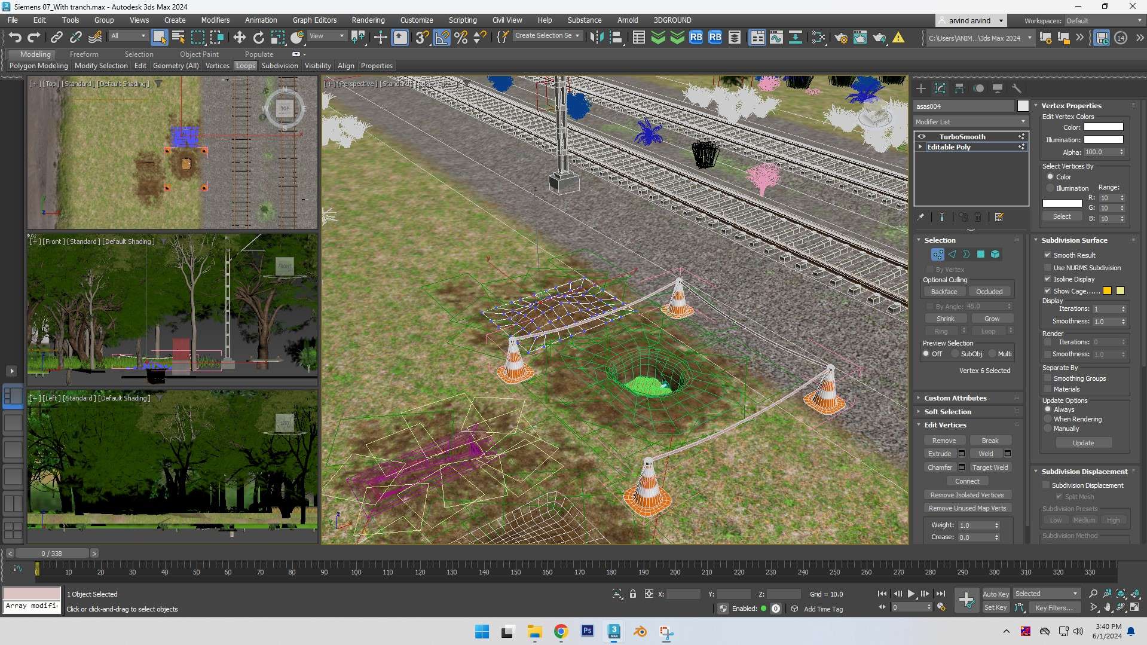1147x645 pixels.
Task: Select the Select and Move tool
Action: click(x=239, y=37)
